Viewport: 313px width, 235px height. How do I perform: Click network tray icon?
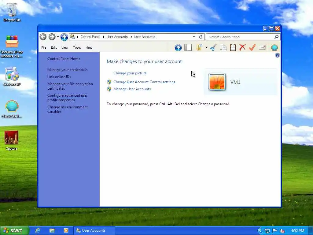click(x=267, y=231)
